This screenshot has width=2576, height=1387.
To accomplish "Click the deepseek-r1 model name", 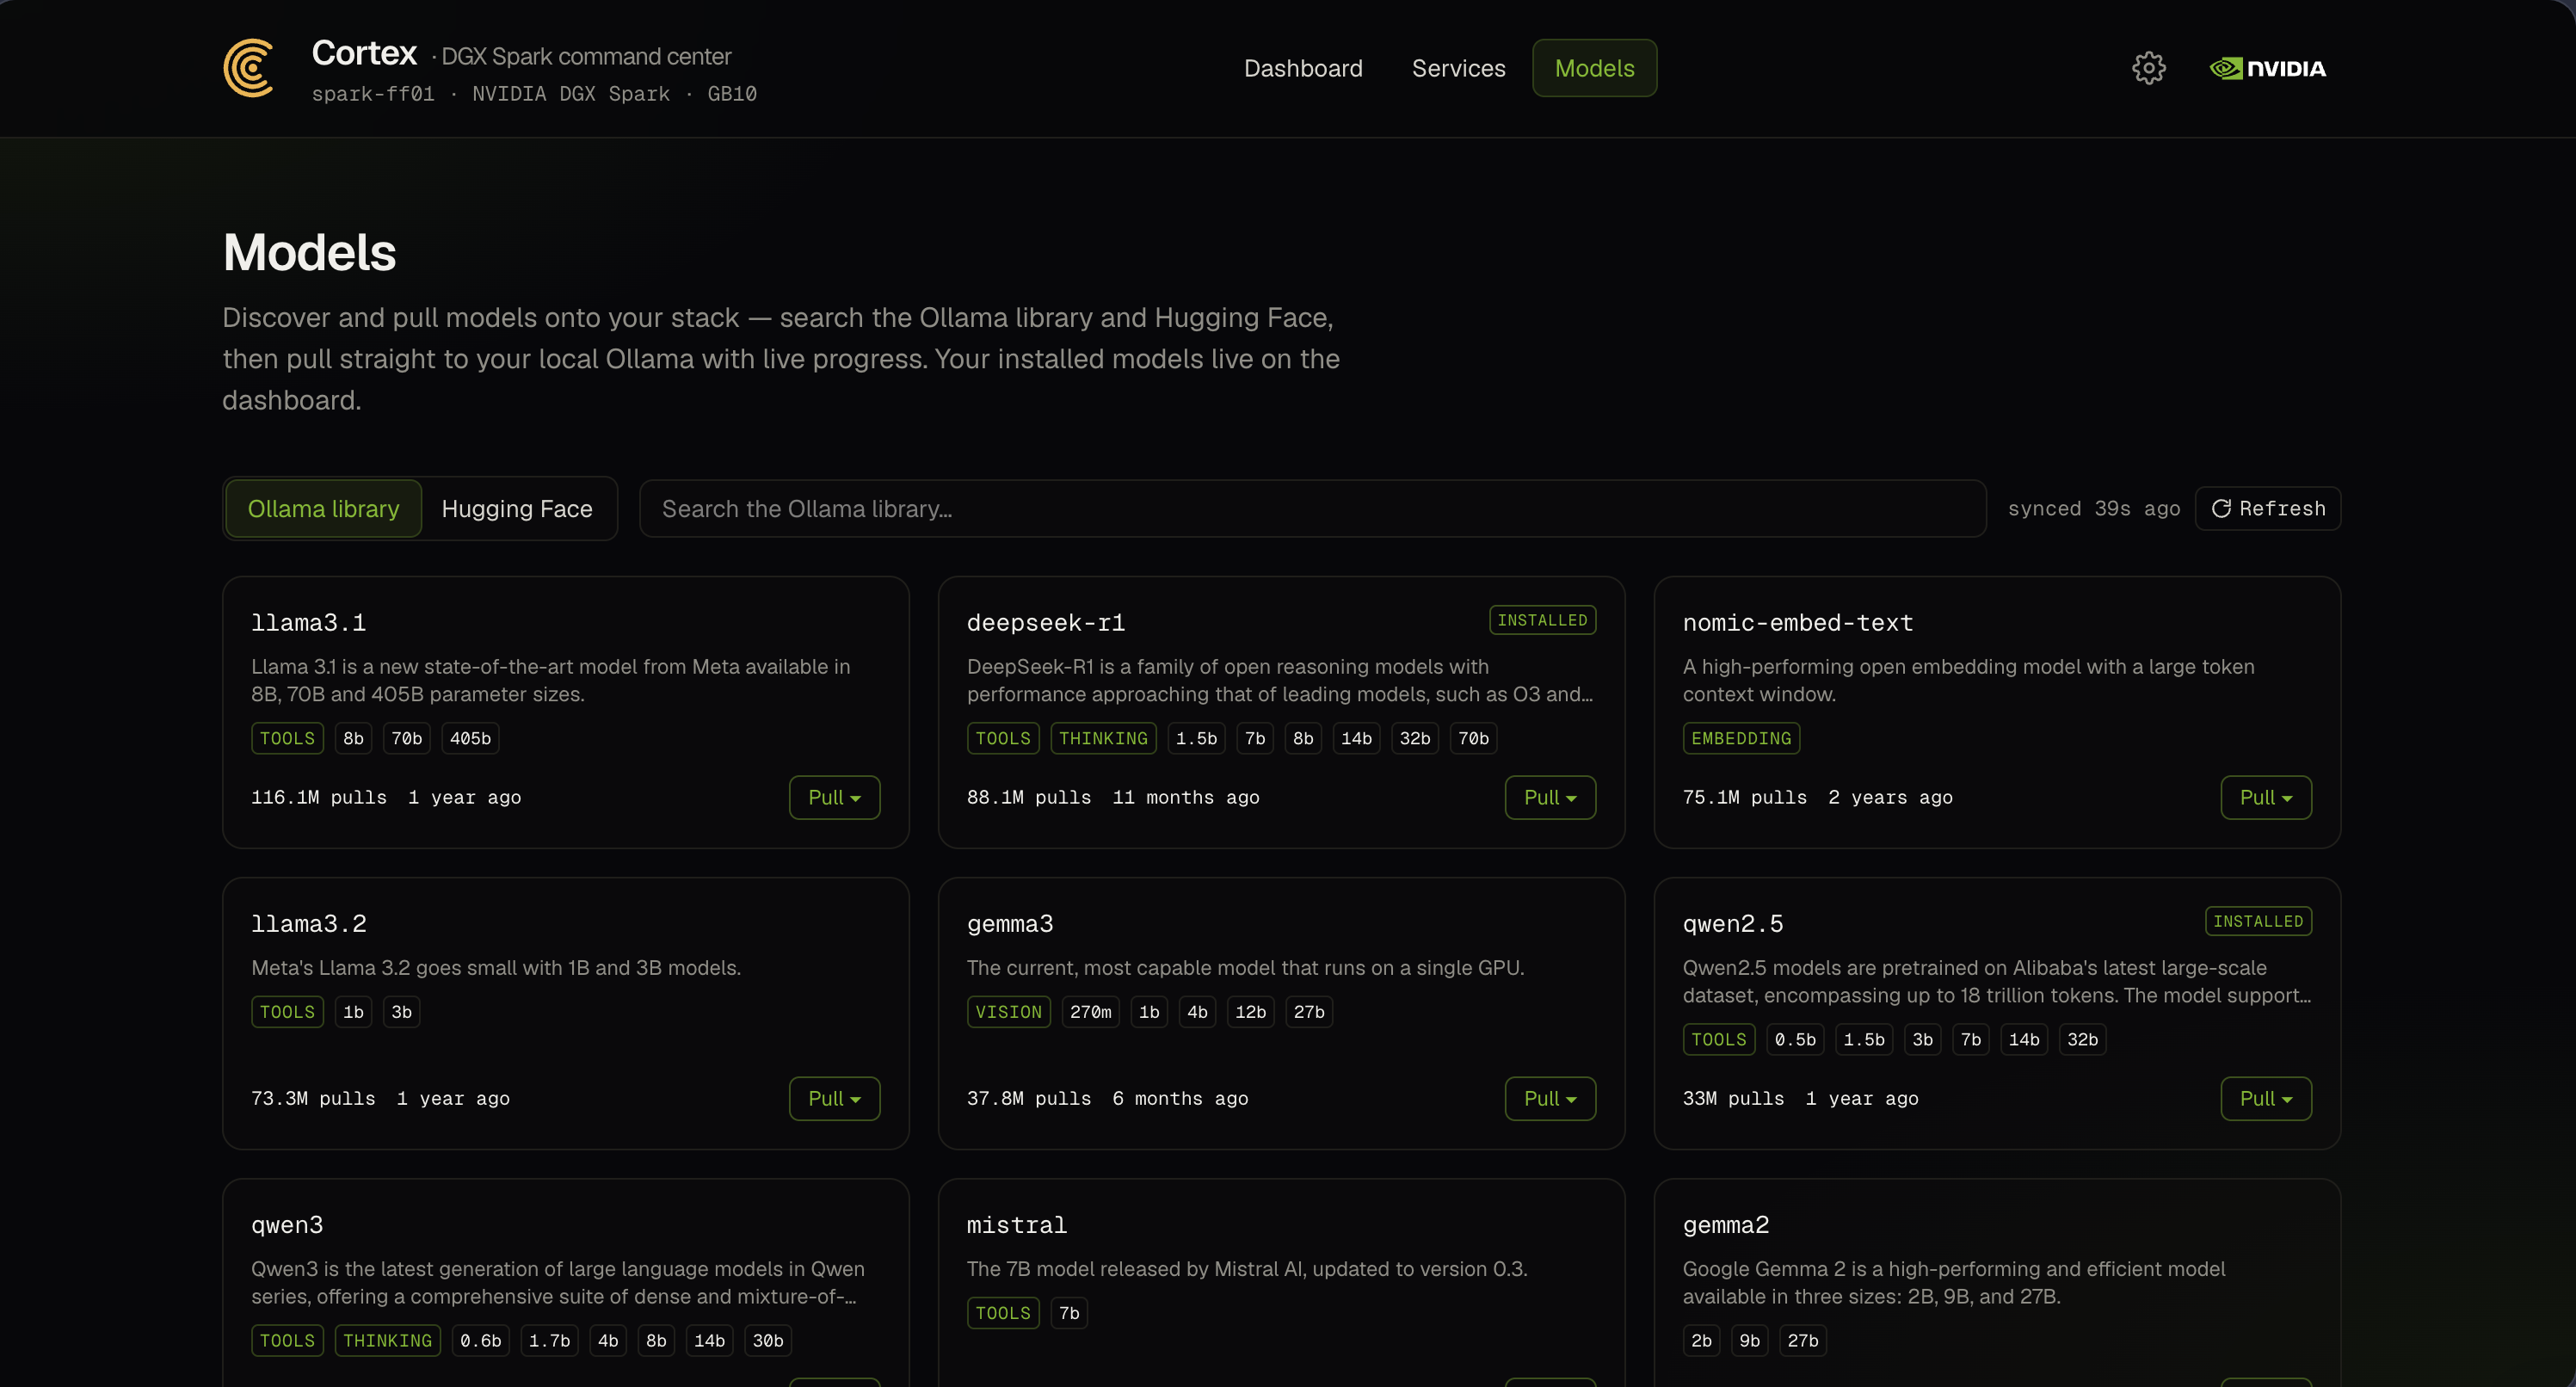I will (1046, 623).
